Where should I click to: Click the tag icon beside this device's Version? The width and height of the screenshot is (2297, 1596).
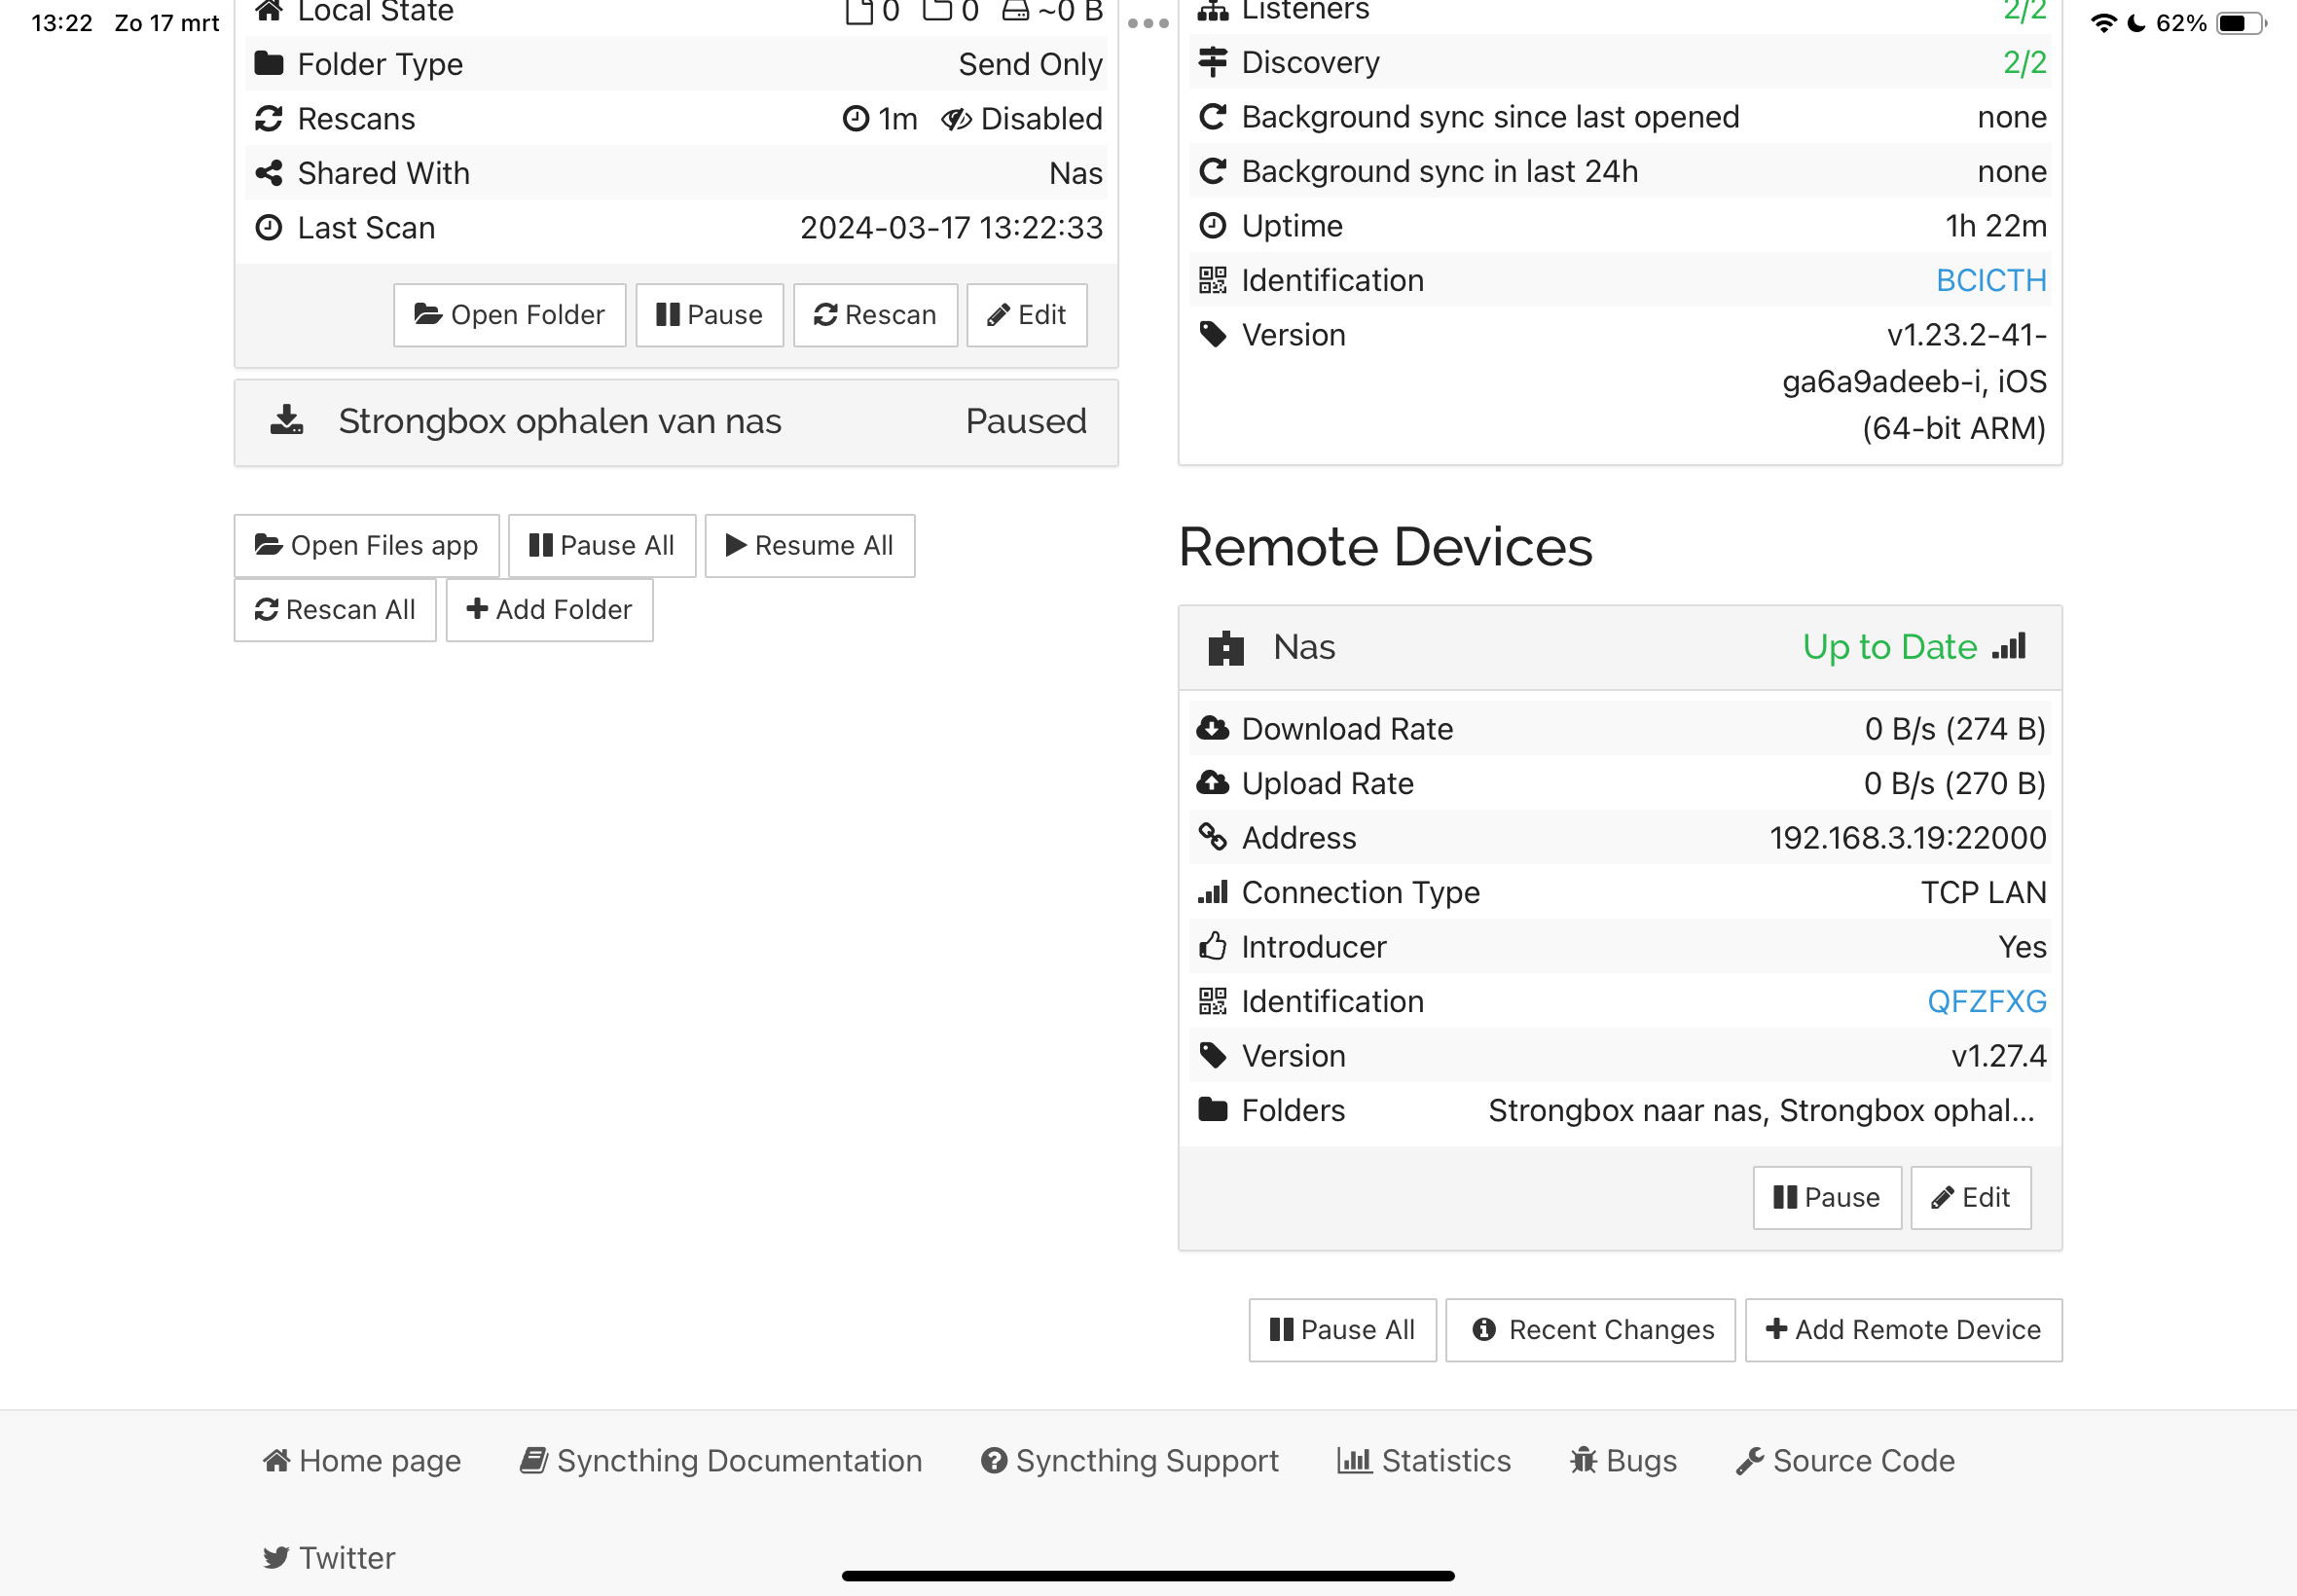(x=1213, y=334)
